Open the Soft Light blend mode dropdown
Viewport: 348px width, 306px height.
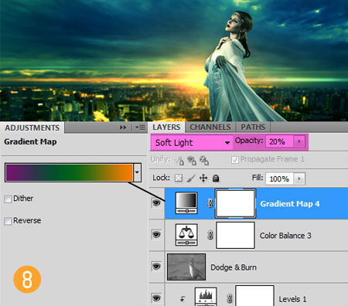pos(192,142)
